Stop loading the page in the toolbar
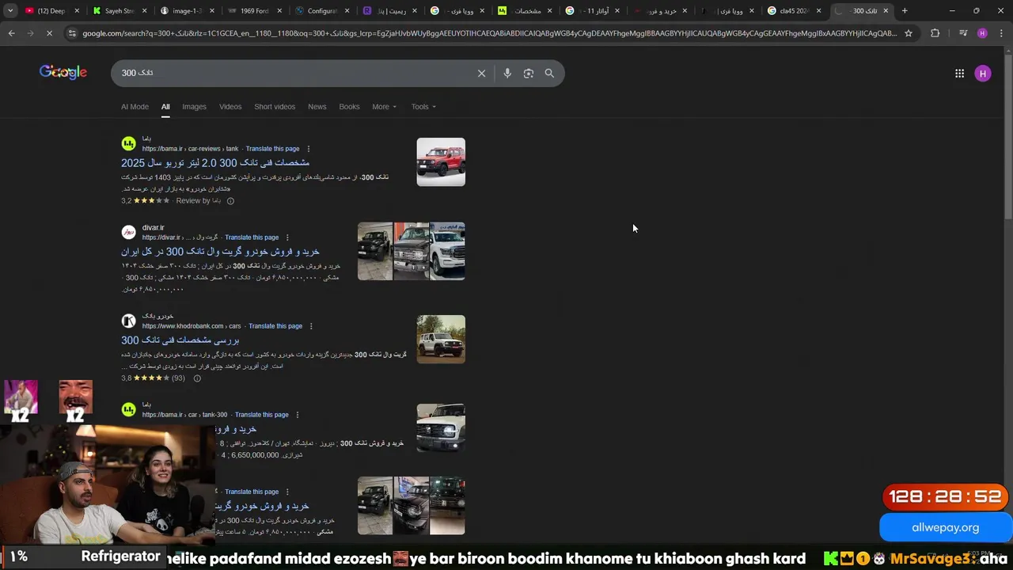This screenshot has width=1013, height=570. coord(49,33)
